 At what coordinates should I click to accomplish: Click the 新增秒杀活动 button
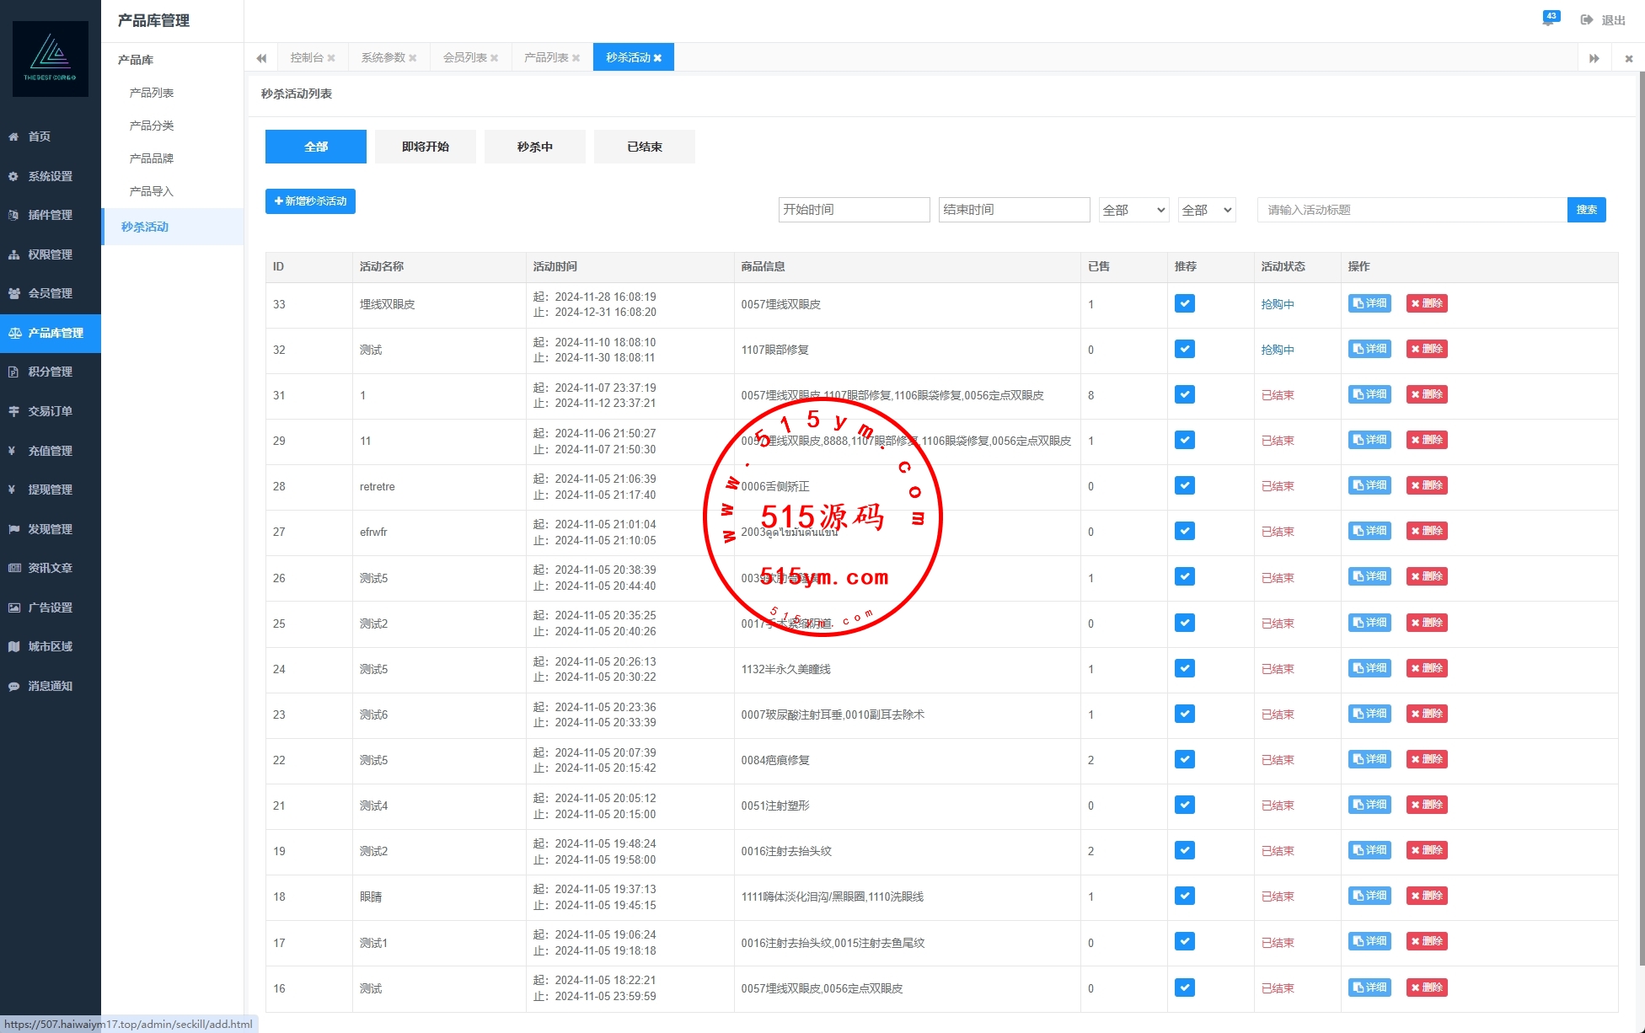coord(310,201)
